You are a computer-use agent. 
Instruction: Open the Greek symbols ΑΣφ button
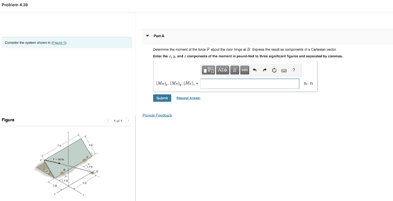[223, 70]
